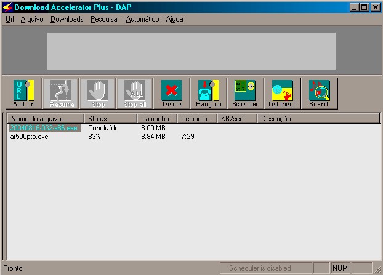The width and height of the screenshot is (383, 275).
Task: Open the Ajuda menu
Action: tap(175, 19)
